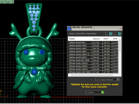Viewport: 139px width, 104px height.
Task: Click the vertical scrollbar in metals list
Action: [x=120, y=46]
